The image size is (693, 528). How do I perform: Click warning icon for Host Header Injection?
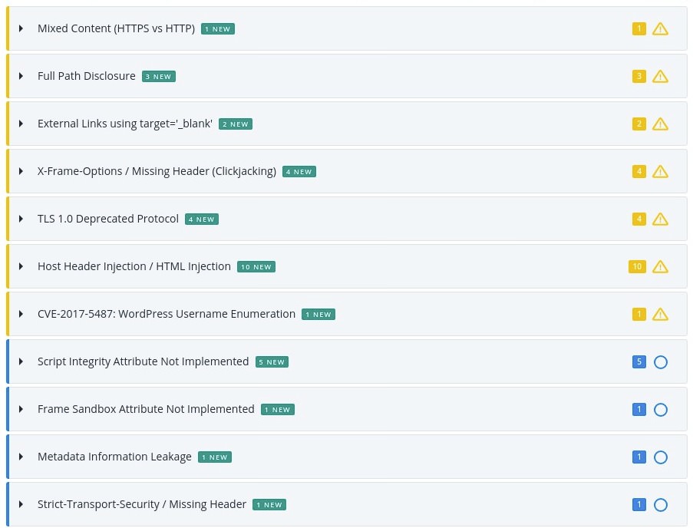[660, 267]
